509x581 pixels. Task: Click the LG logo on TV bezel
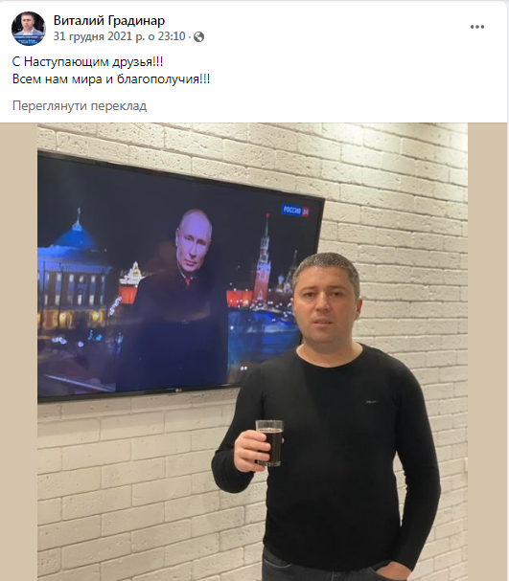(x=179, y=390)
